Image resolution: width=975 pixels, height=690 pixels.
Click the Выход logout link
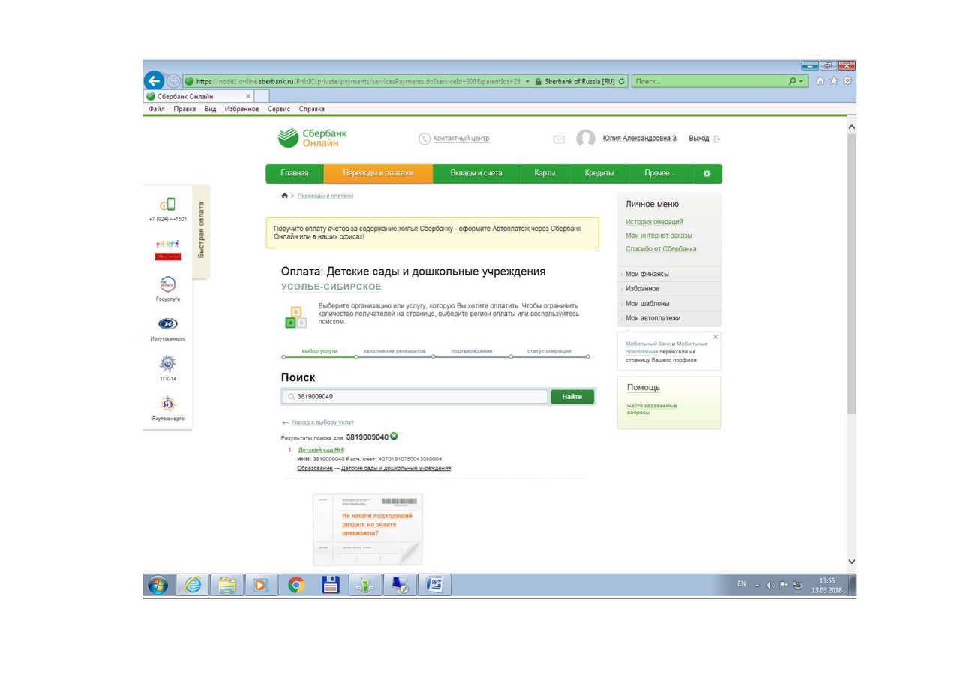point(698,139)
